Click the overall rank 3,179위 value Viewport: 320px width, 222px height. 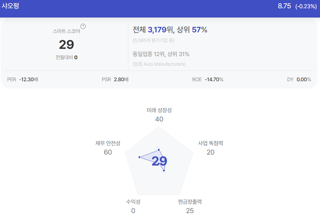pyautogui.click(x=160, y=30)
